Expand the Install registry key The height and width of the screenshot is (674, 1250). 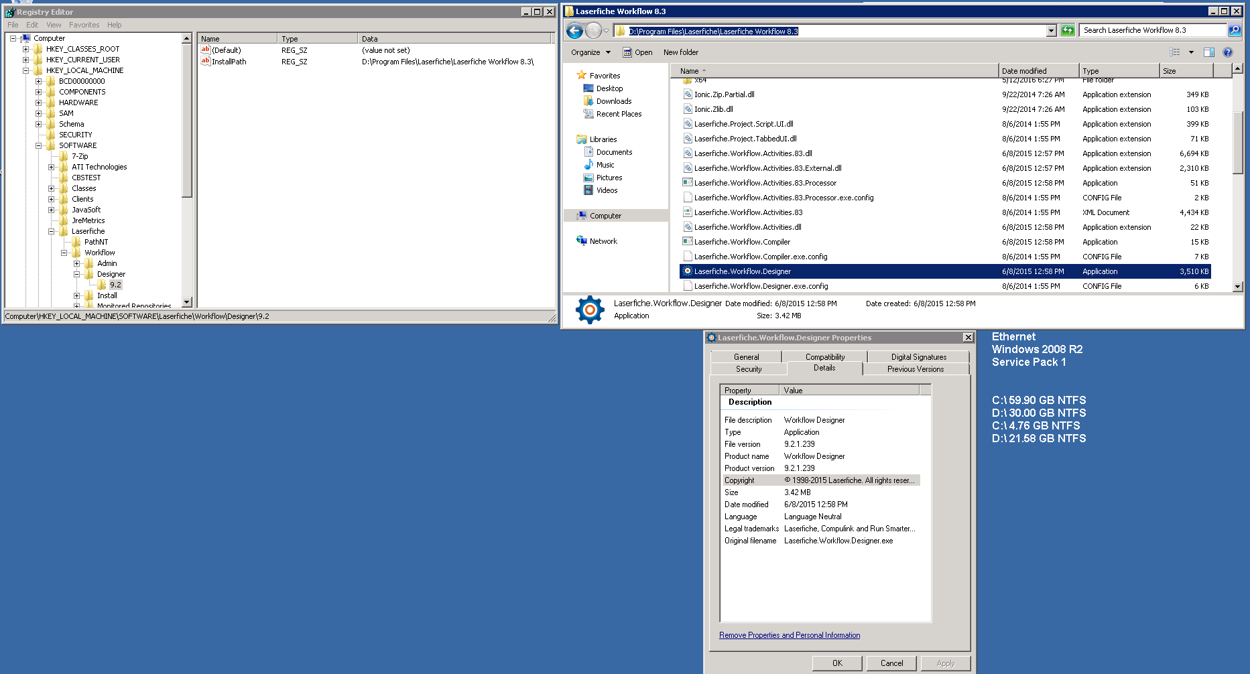point(76,295)
